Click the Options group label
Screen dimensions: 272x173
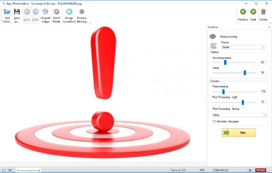(x=215, y=52)
